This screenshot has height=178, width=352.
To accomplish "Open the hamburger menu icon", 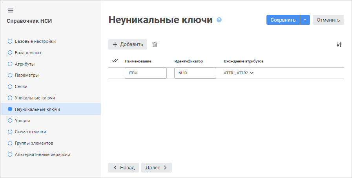I will (x=10, y=10).
